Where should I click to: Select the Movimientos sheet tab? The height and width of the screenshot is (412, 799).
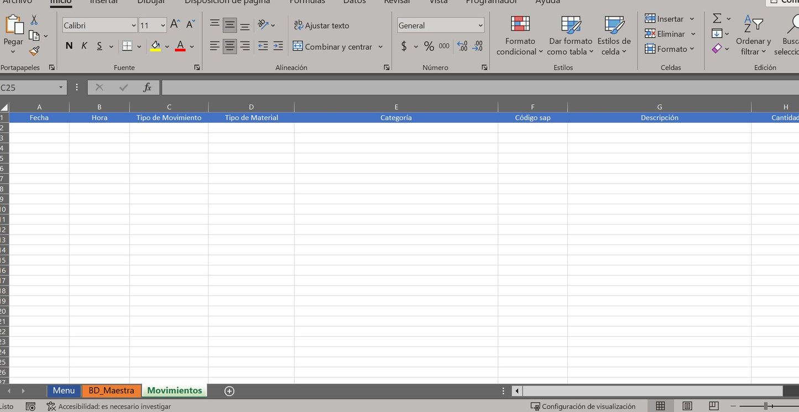[175, 390]
